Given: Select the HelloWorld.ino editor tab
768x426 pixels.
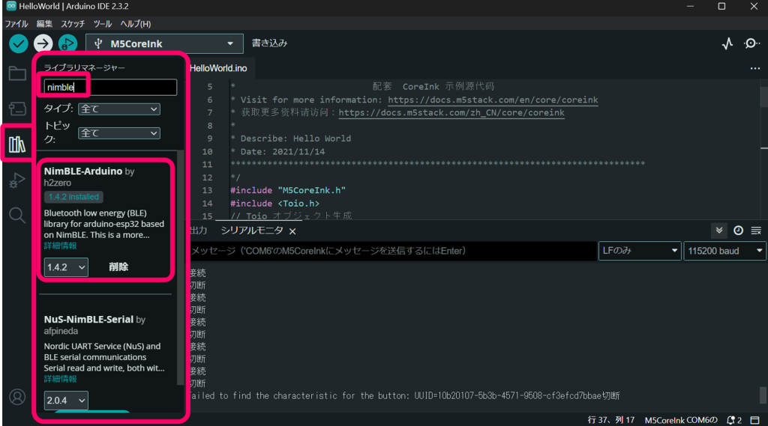Looking at the screenshot, I should 218,68.
